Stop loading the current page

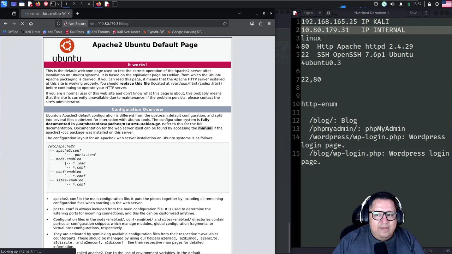click(22, 24)
